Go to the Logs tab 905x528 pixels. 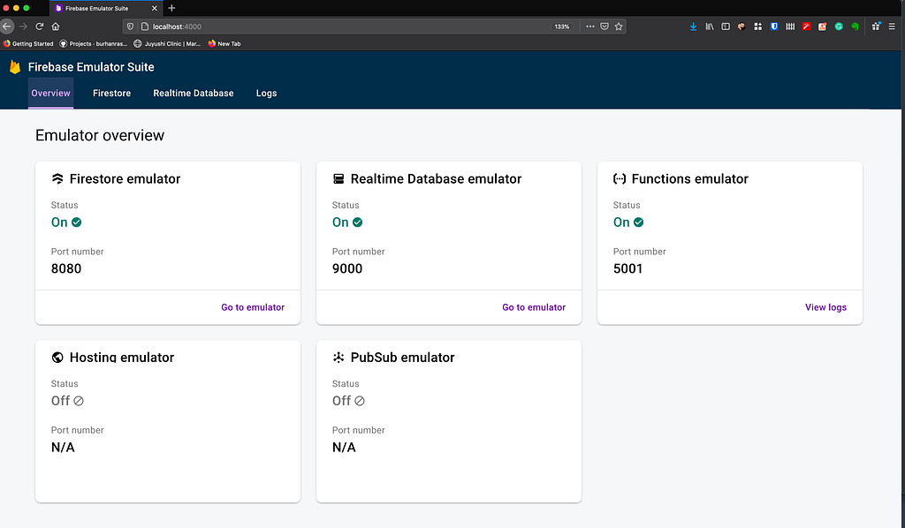pos(267,94)
